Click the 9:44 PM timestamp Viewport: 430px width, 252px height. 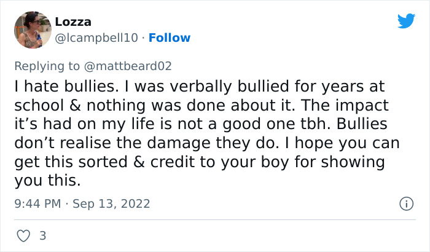pyautogui.click(x=36, y=203)
